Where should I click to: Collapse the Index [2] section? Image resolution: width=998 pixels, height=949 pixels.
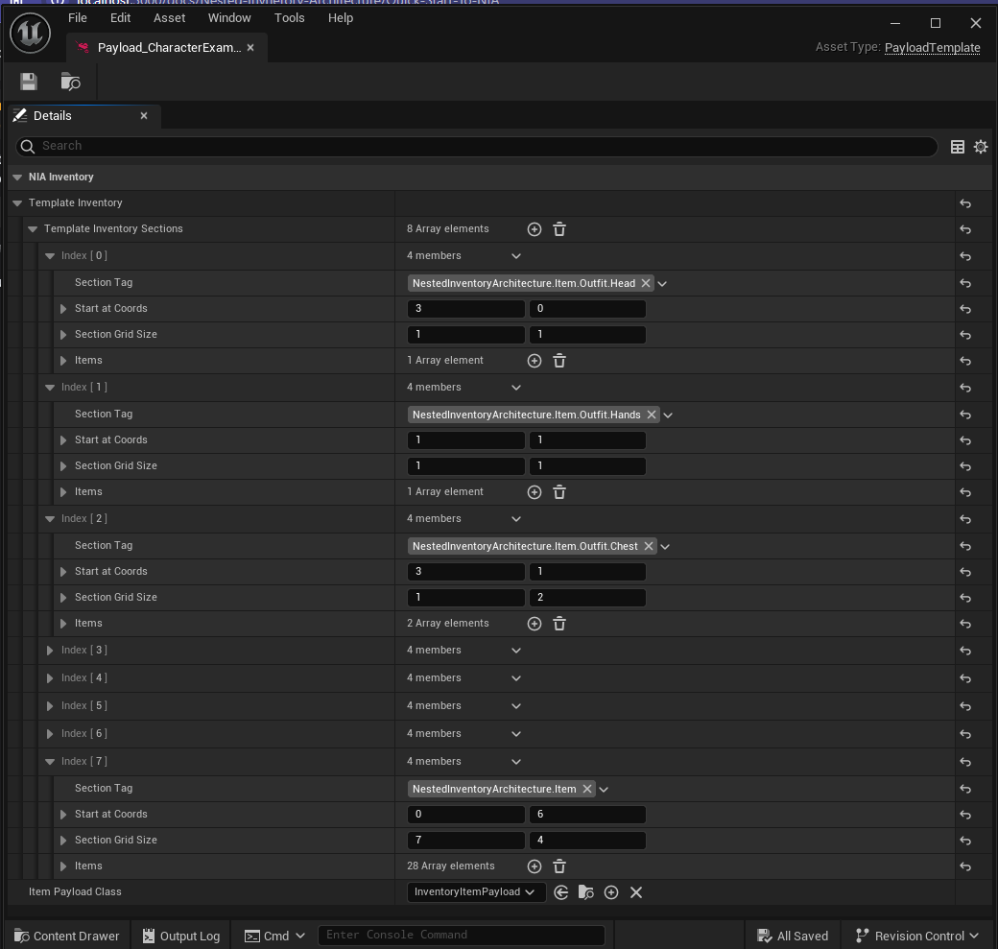(x=49, y=518)
